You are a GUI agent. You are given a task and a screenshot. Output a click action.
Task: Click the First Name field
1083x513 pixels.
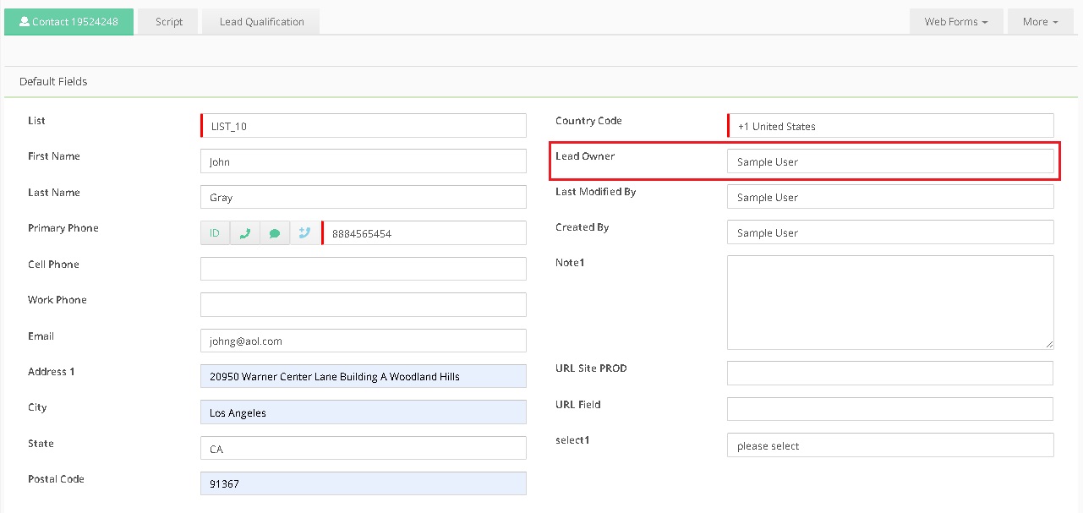click(x=364, y=161)
